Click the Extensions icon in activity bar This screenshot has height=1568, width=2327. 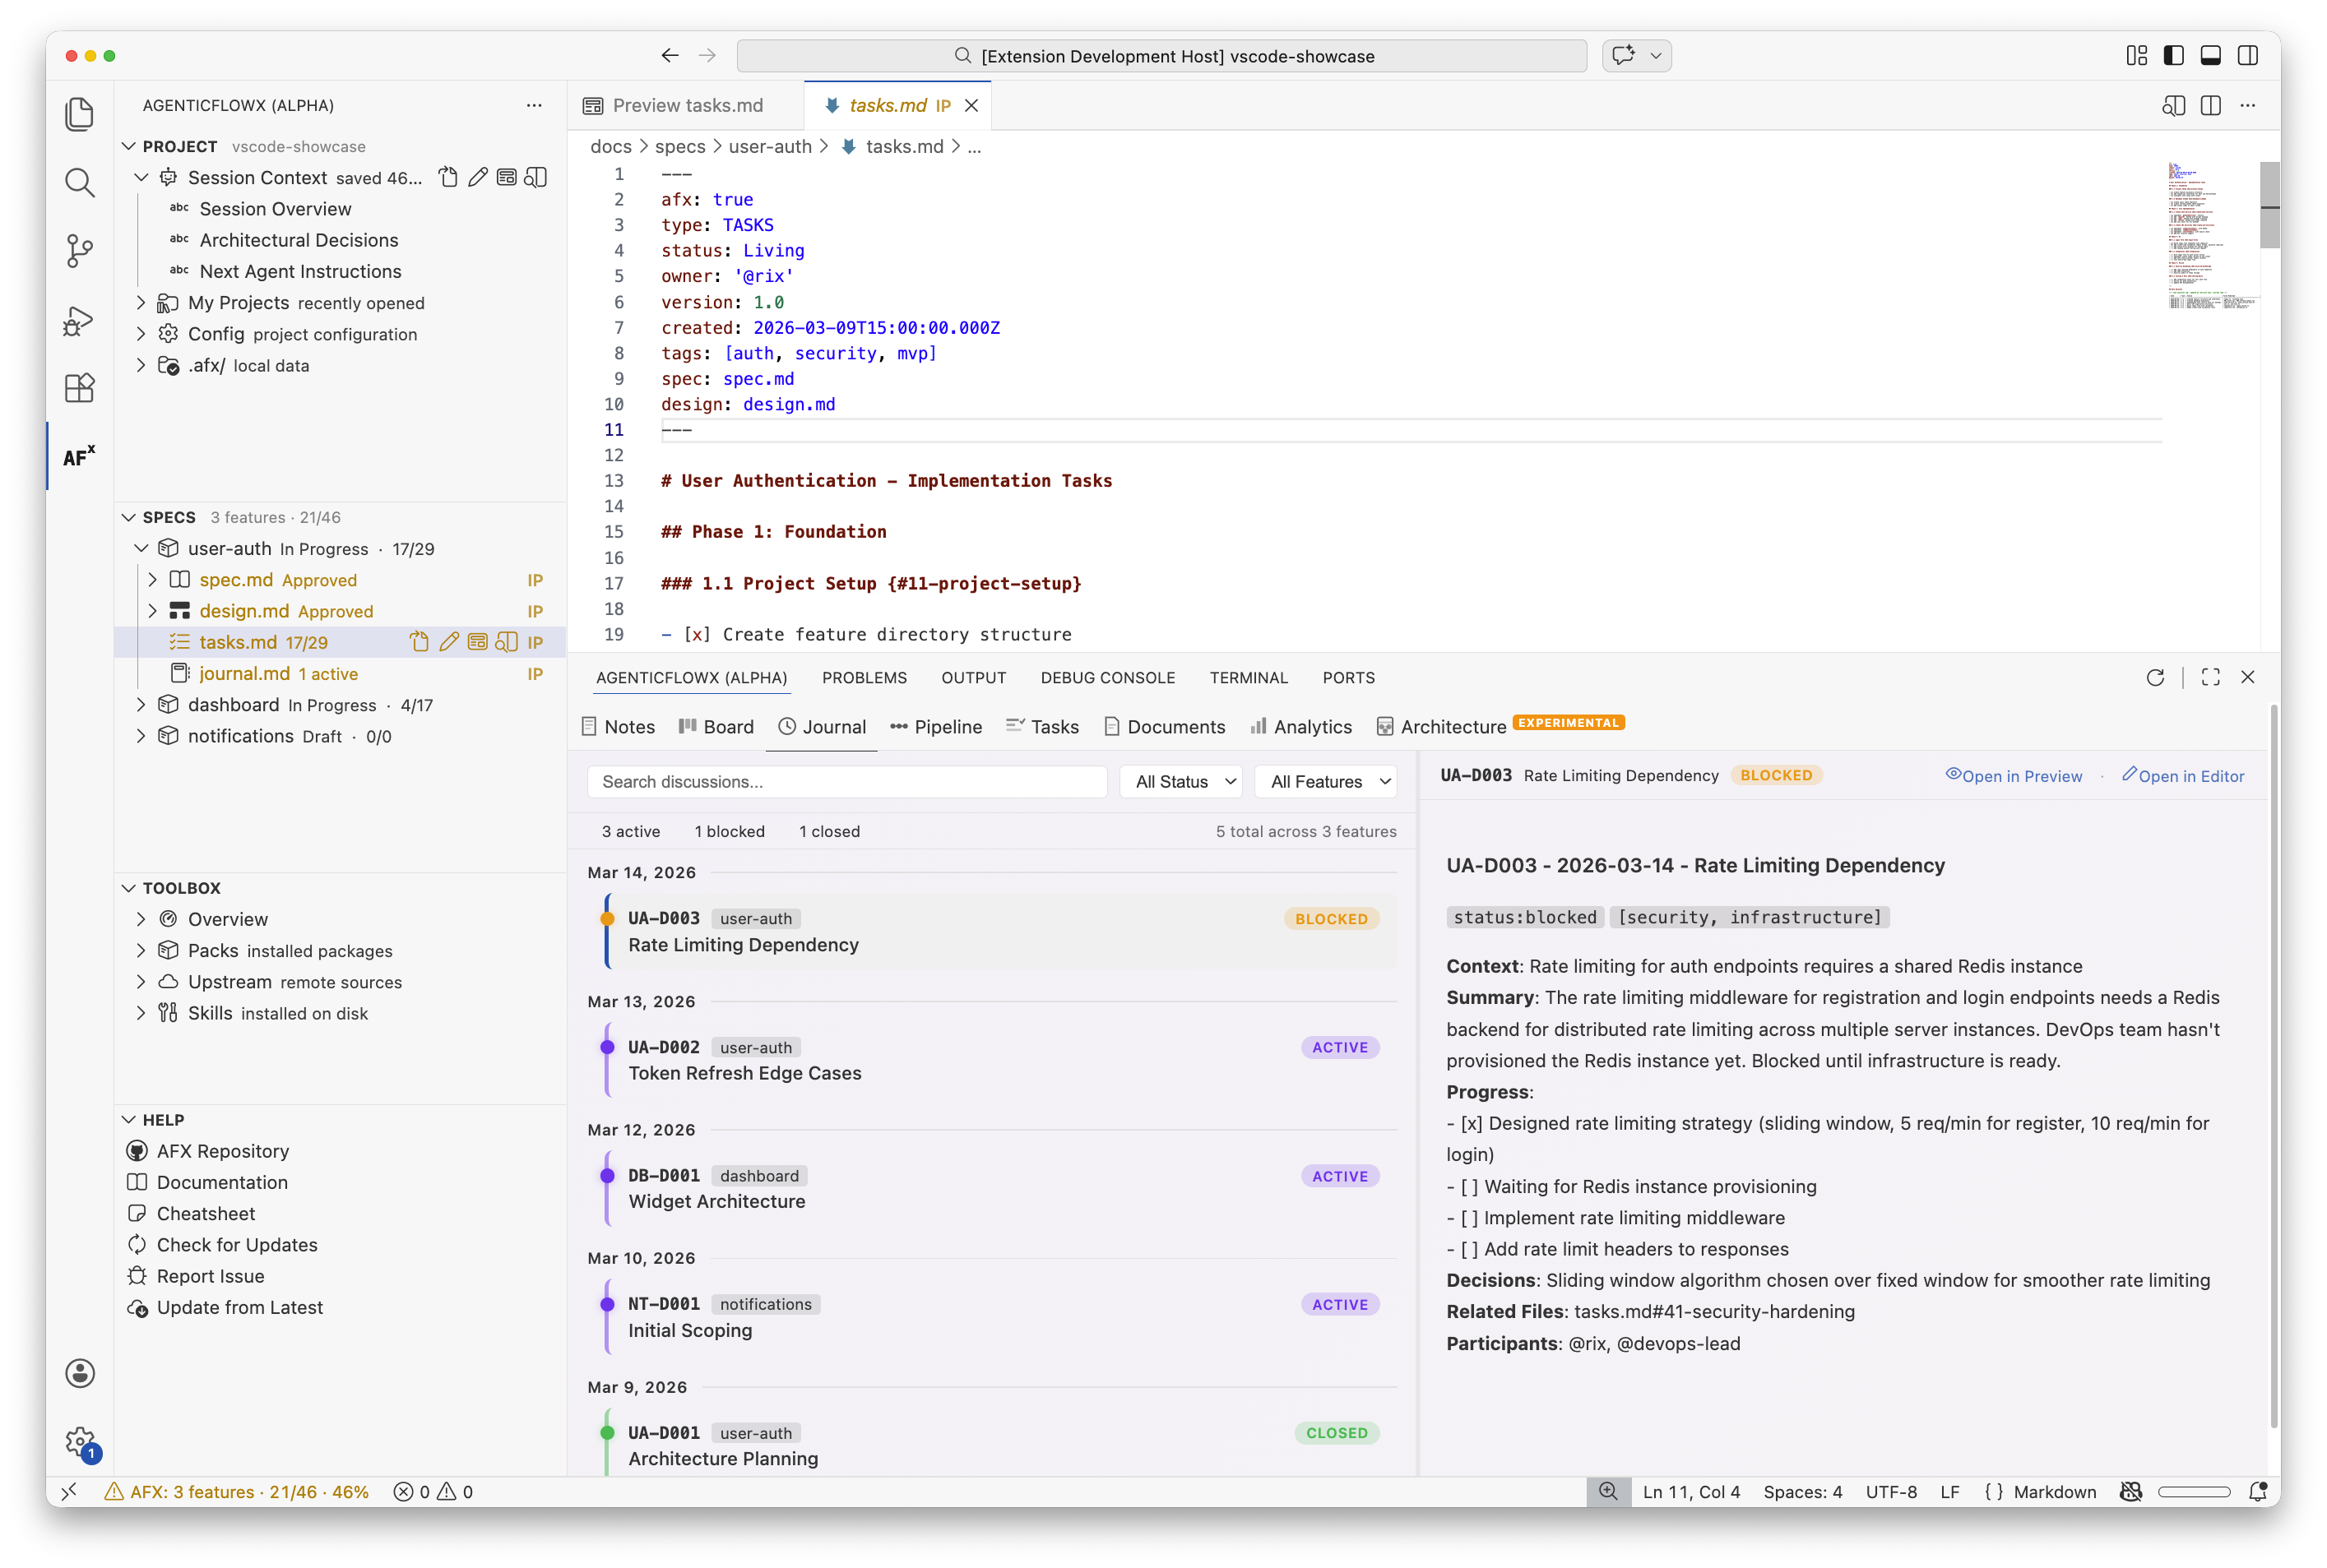pyautogui.click(x=79, y=388)
